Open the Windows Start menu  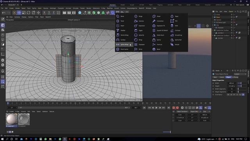(2, 139)
